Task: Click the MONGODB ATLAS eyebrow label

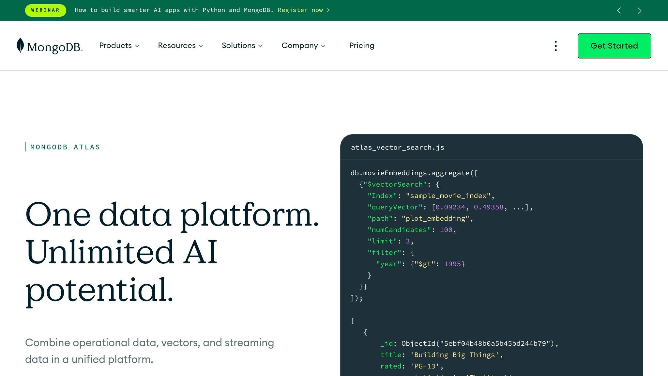Action: pyautogui.click(x=65, y=147)
